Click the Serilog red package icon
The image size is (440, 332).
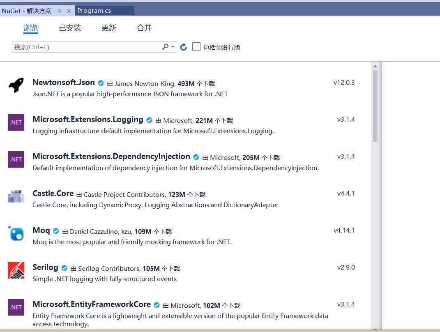coord(16,270)
